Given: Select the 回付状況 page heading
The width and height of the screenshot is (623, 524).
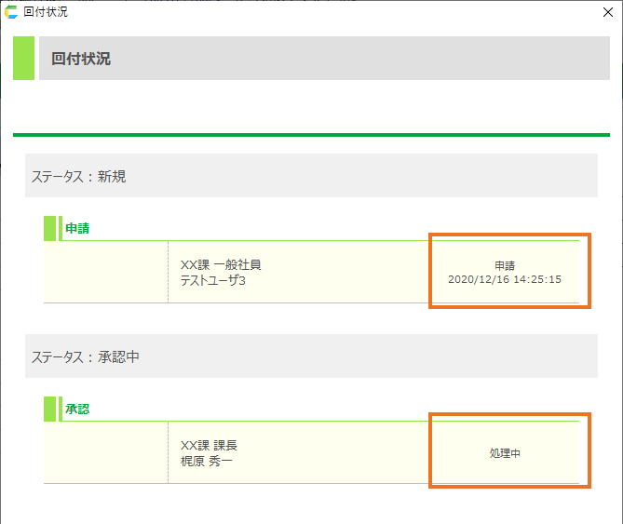Looking at the screenshot, I should (81, 59).
